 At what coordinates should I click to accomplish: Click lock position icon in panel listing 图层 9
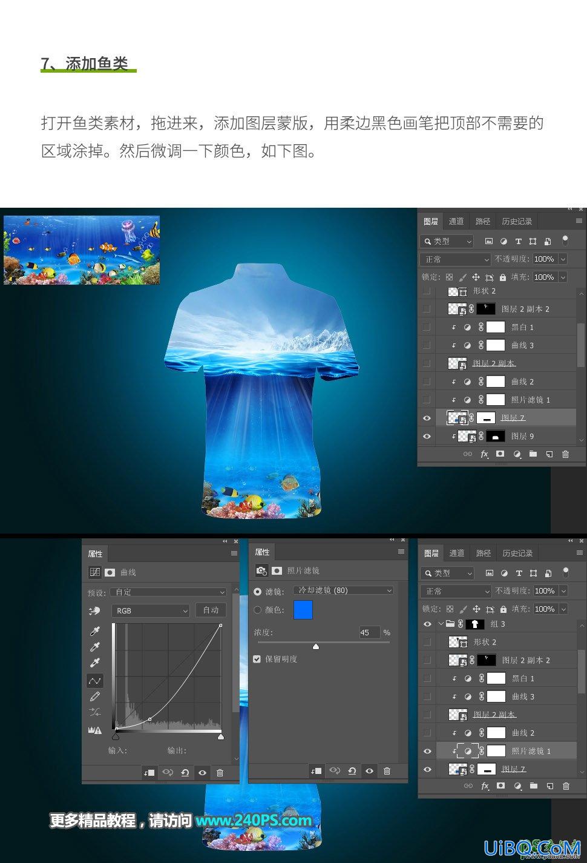[x=476, y=277]
